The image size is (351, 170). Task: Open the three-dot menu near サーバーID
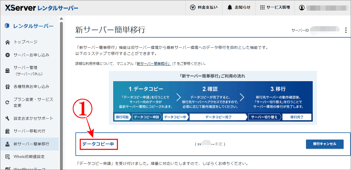point(346,30)
